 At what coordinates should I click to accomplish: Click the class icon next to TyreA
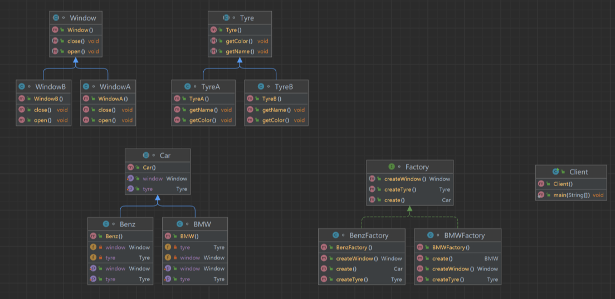click(188, 87)
